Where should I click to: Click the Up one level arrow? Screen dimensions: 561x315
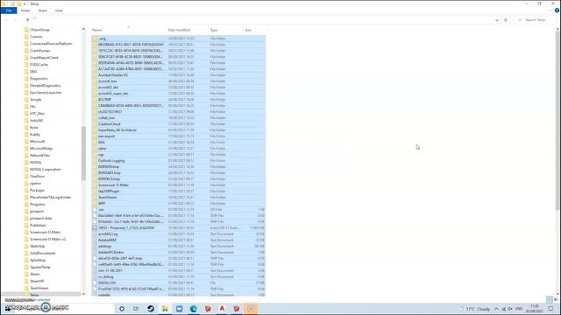pos(28,20)
